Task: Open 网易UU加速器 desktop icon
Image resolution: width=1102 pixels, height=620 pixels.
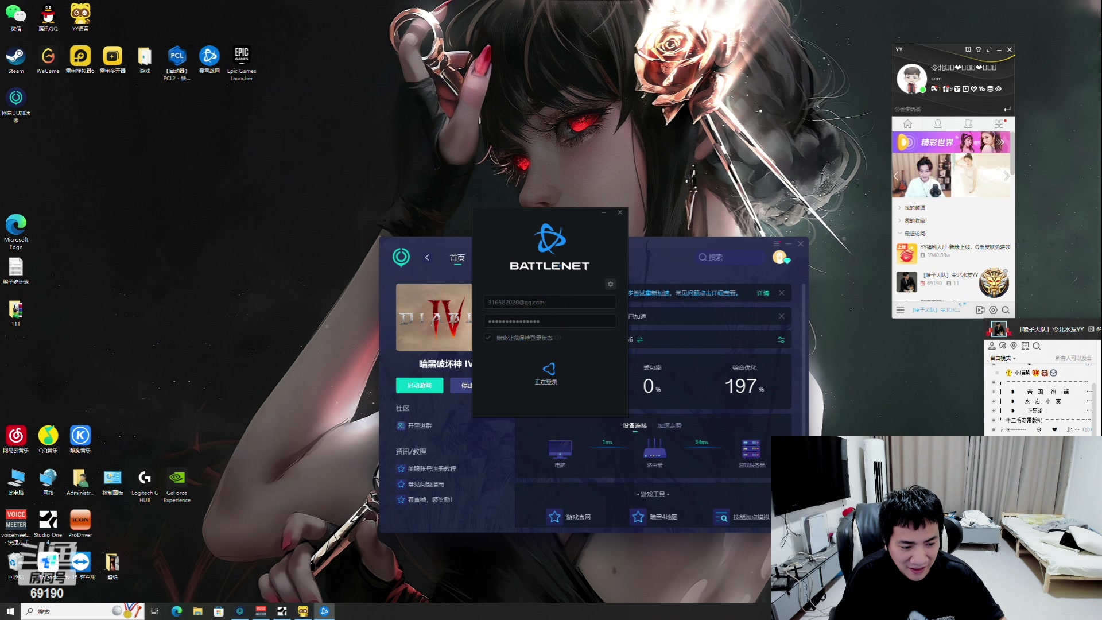Action: [x=16, y=104]
